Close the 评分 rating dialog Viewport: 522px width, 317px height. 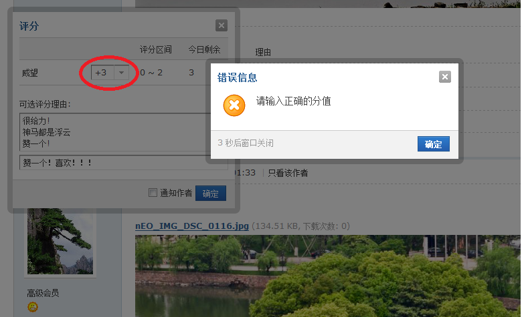point(222,26)
